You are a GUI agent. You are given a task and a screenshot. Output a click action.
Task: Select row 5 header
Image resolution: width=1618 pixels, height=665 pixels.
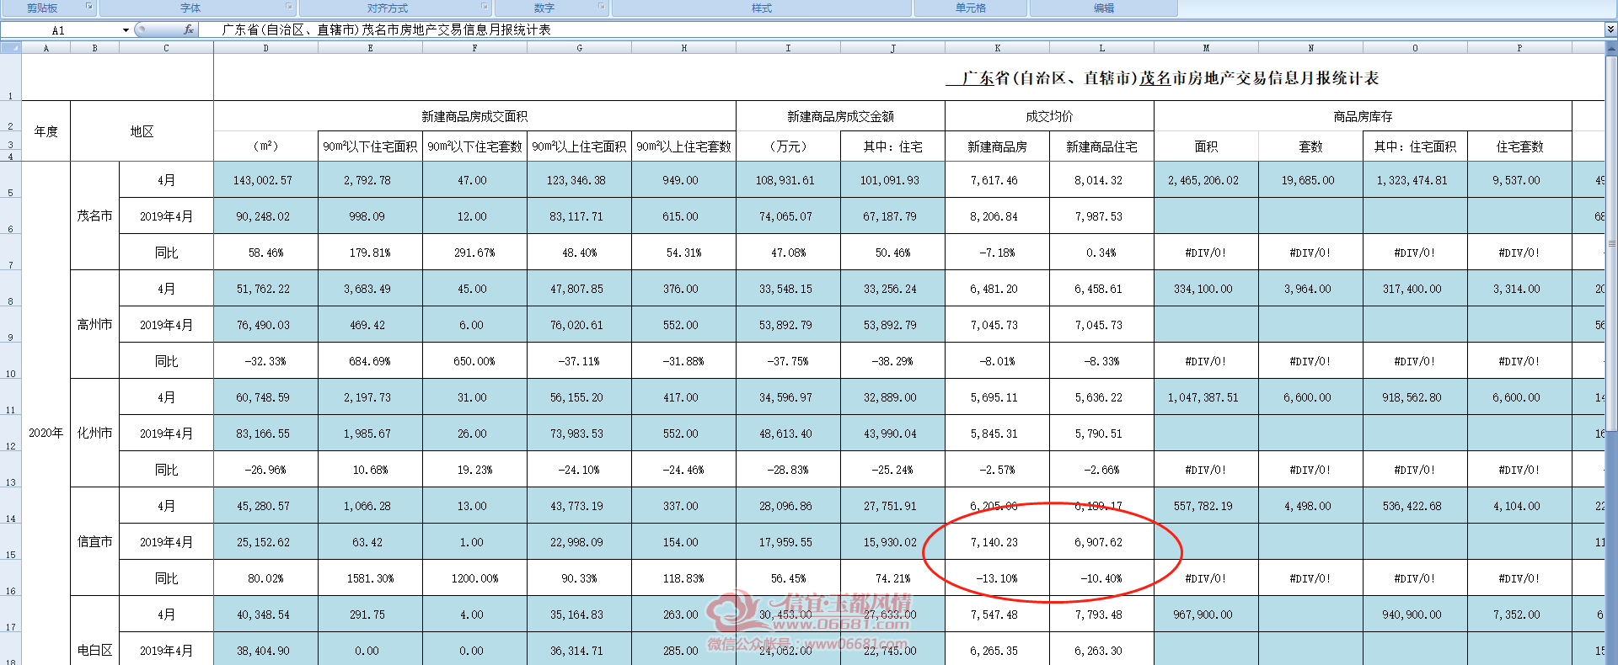(10, 180)
